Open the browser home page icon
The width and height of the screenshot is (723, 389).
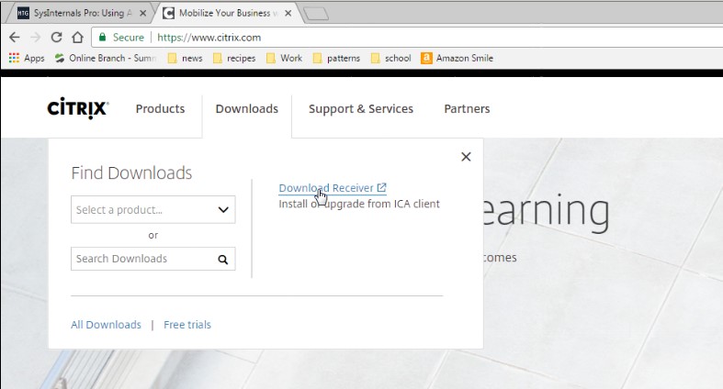[77, 38]
